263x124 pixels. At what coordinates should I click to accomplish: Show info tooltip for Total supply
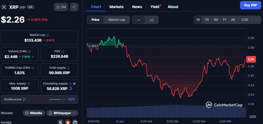point(68,68)
